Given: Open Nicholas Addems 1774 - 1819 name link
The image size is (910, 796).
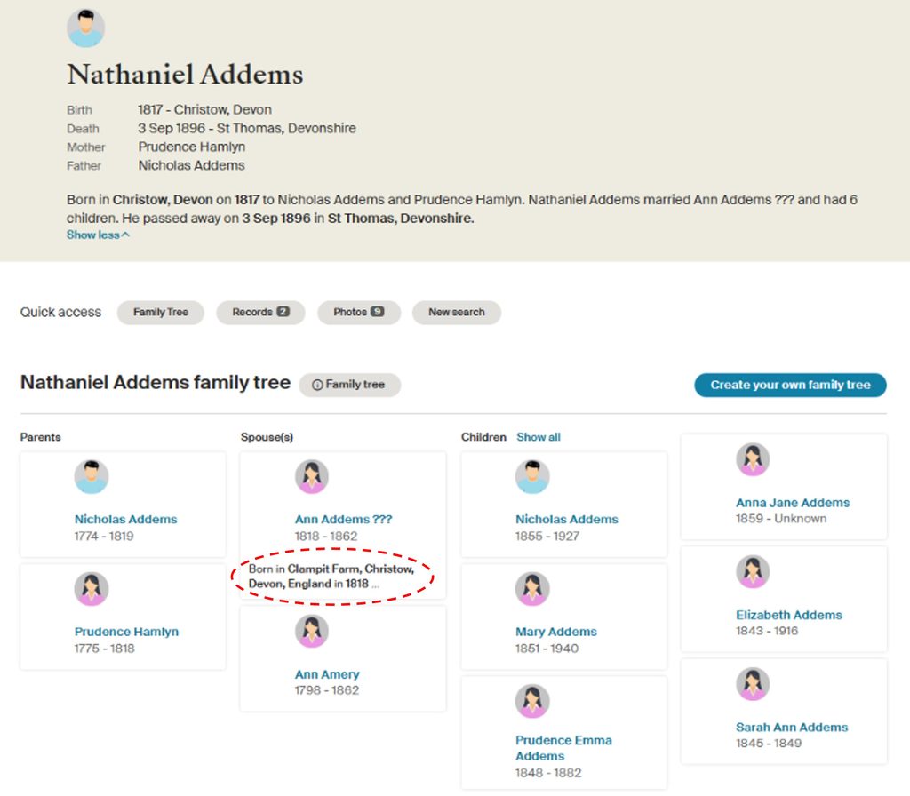Looking at the screenshot, I should (x=125, y=519).
